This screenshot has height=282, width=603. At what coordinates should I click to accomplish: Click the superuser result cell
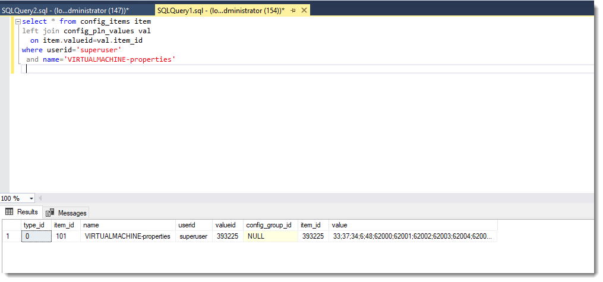[194, 236]
